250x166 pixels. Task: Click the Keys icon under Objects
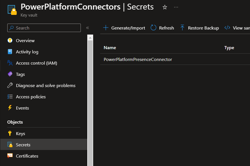10,133
